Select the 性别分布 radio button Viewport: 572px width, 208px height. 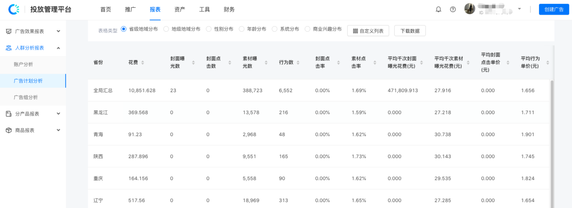click(209, 29)
